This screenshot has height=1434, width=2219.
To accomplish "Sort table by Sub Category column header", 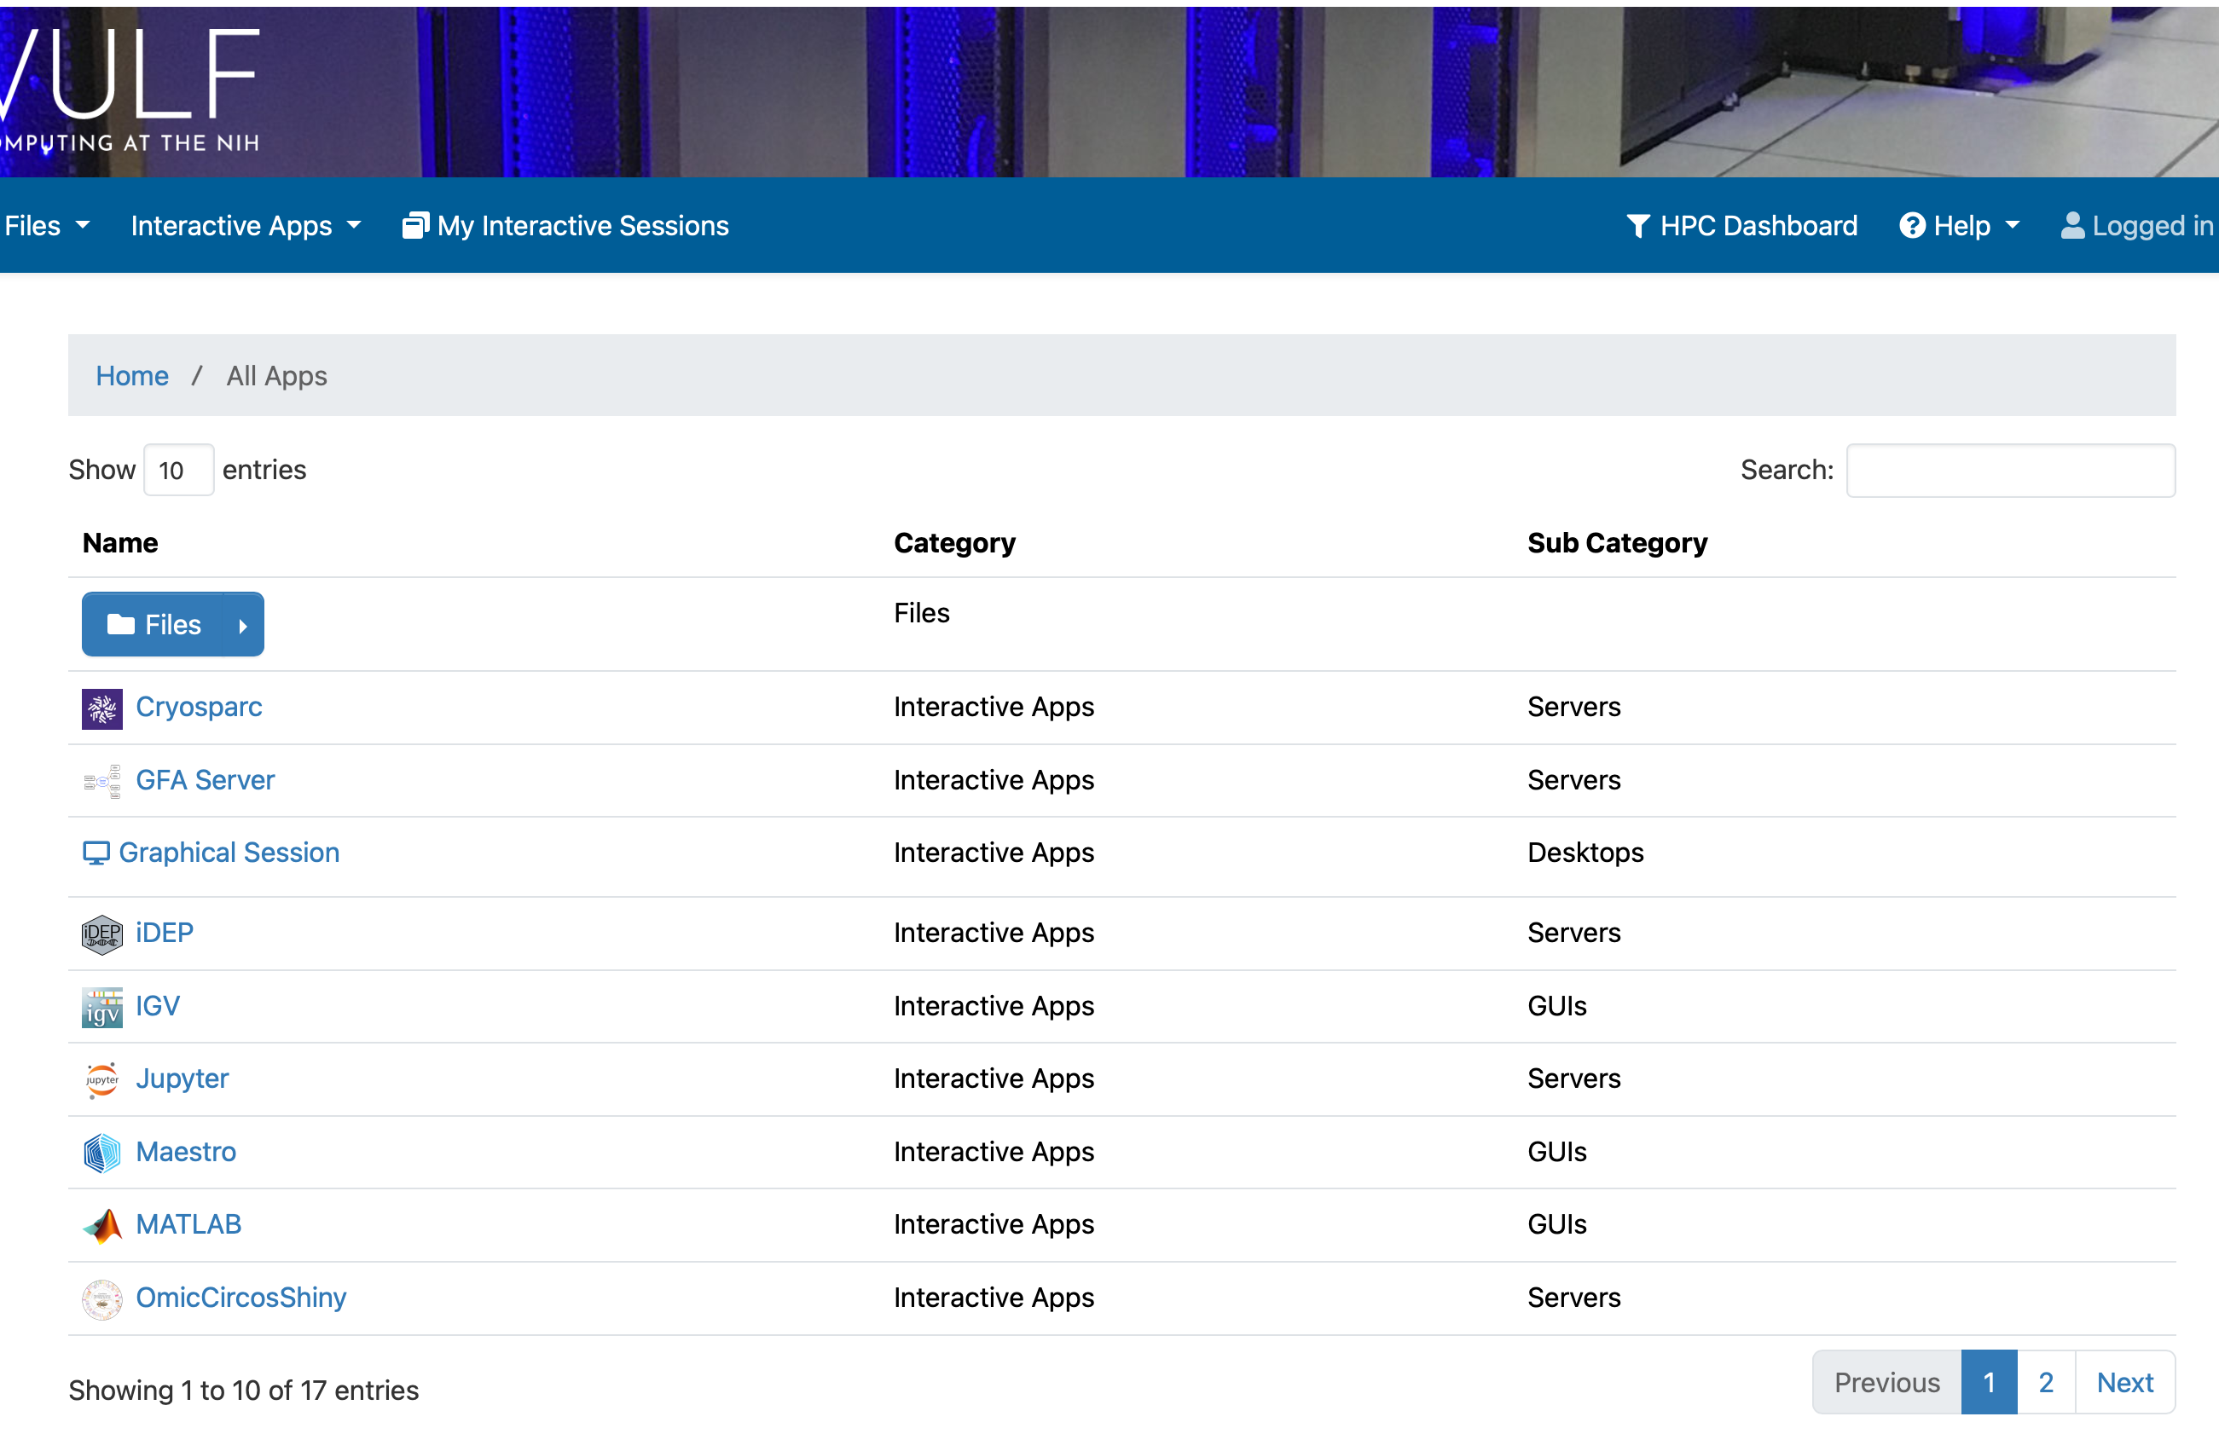I will (x=1618, y=543).
